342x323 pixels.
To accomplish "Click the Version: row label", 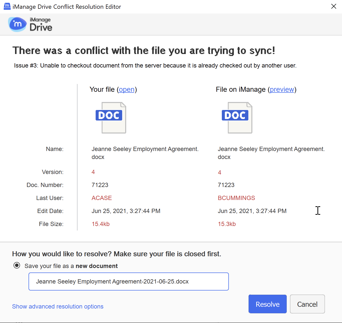I will pyautogui.click(x=53, y=172).
